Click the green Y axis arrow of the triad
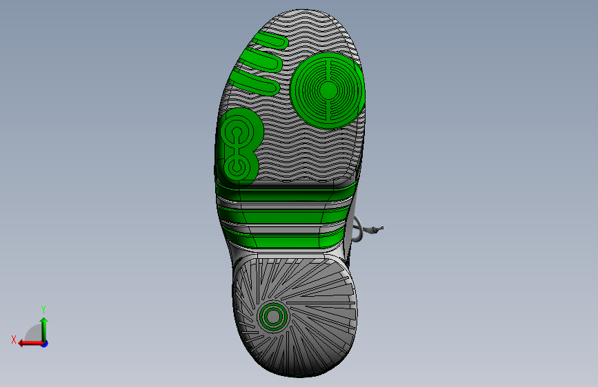598x387 pixels. (x=44, y=330)
